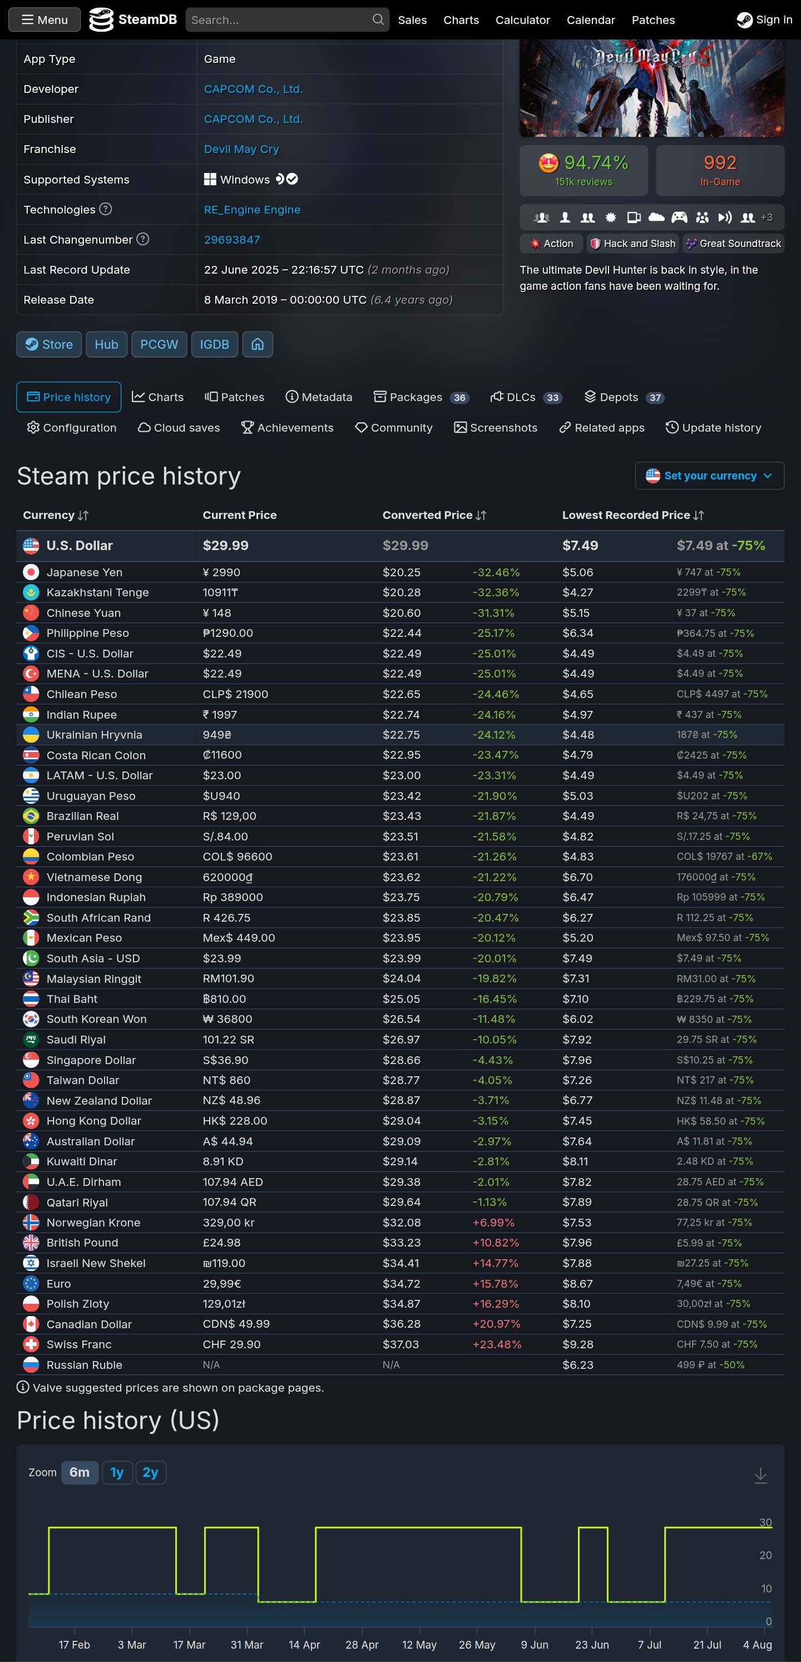The height and width of the screenshot is (1662, 801).
Task: Click the single-player person icon
Action: [x=565, y=217]
